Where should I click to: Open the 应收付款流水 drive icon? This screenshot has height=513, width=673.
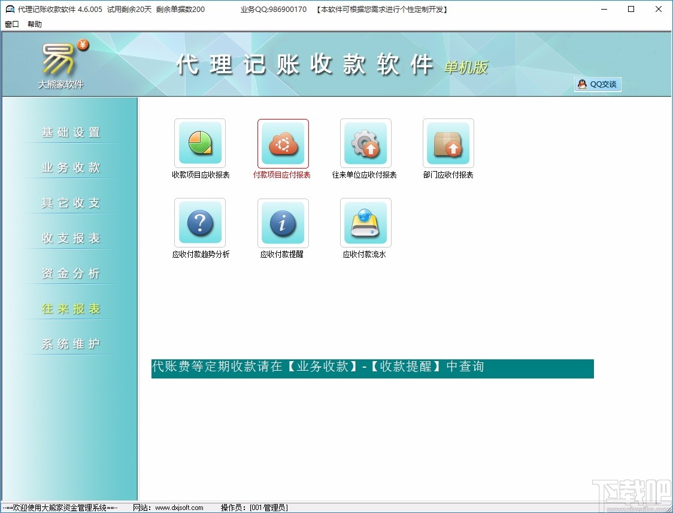(x=366, y=222)
